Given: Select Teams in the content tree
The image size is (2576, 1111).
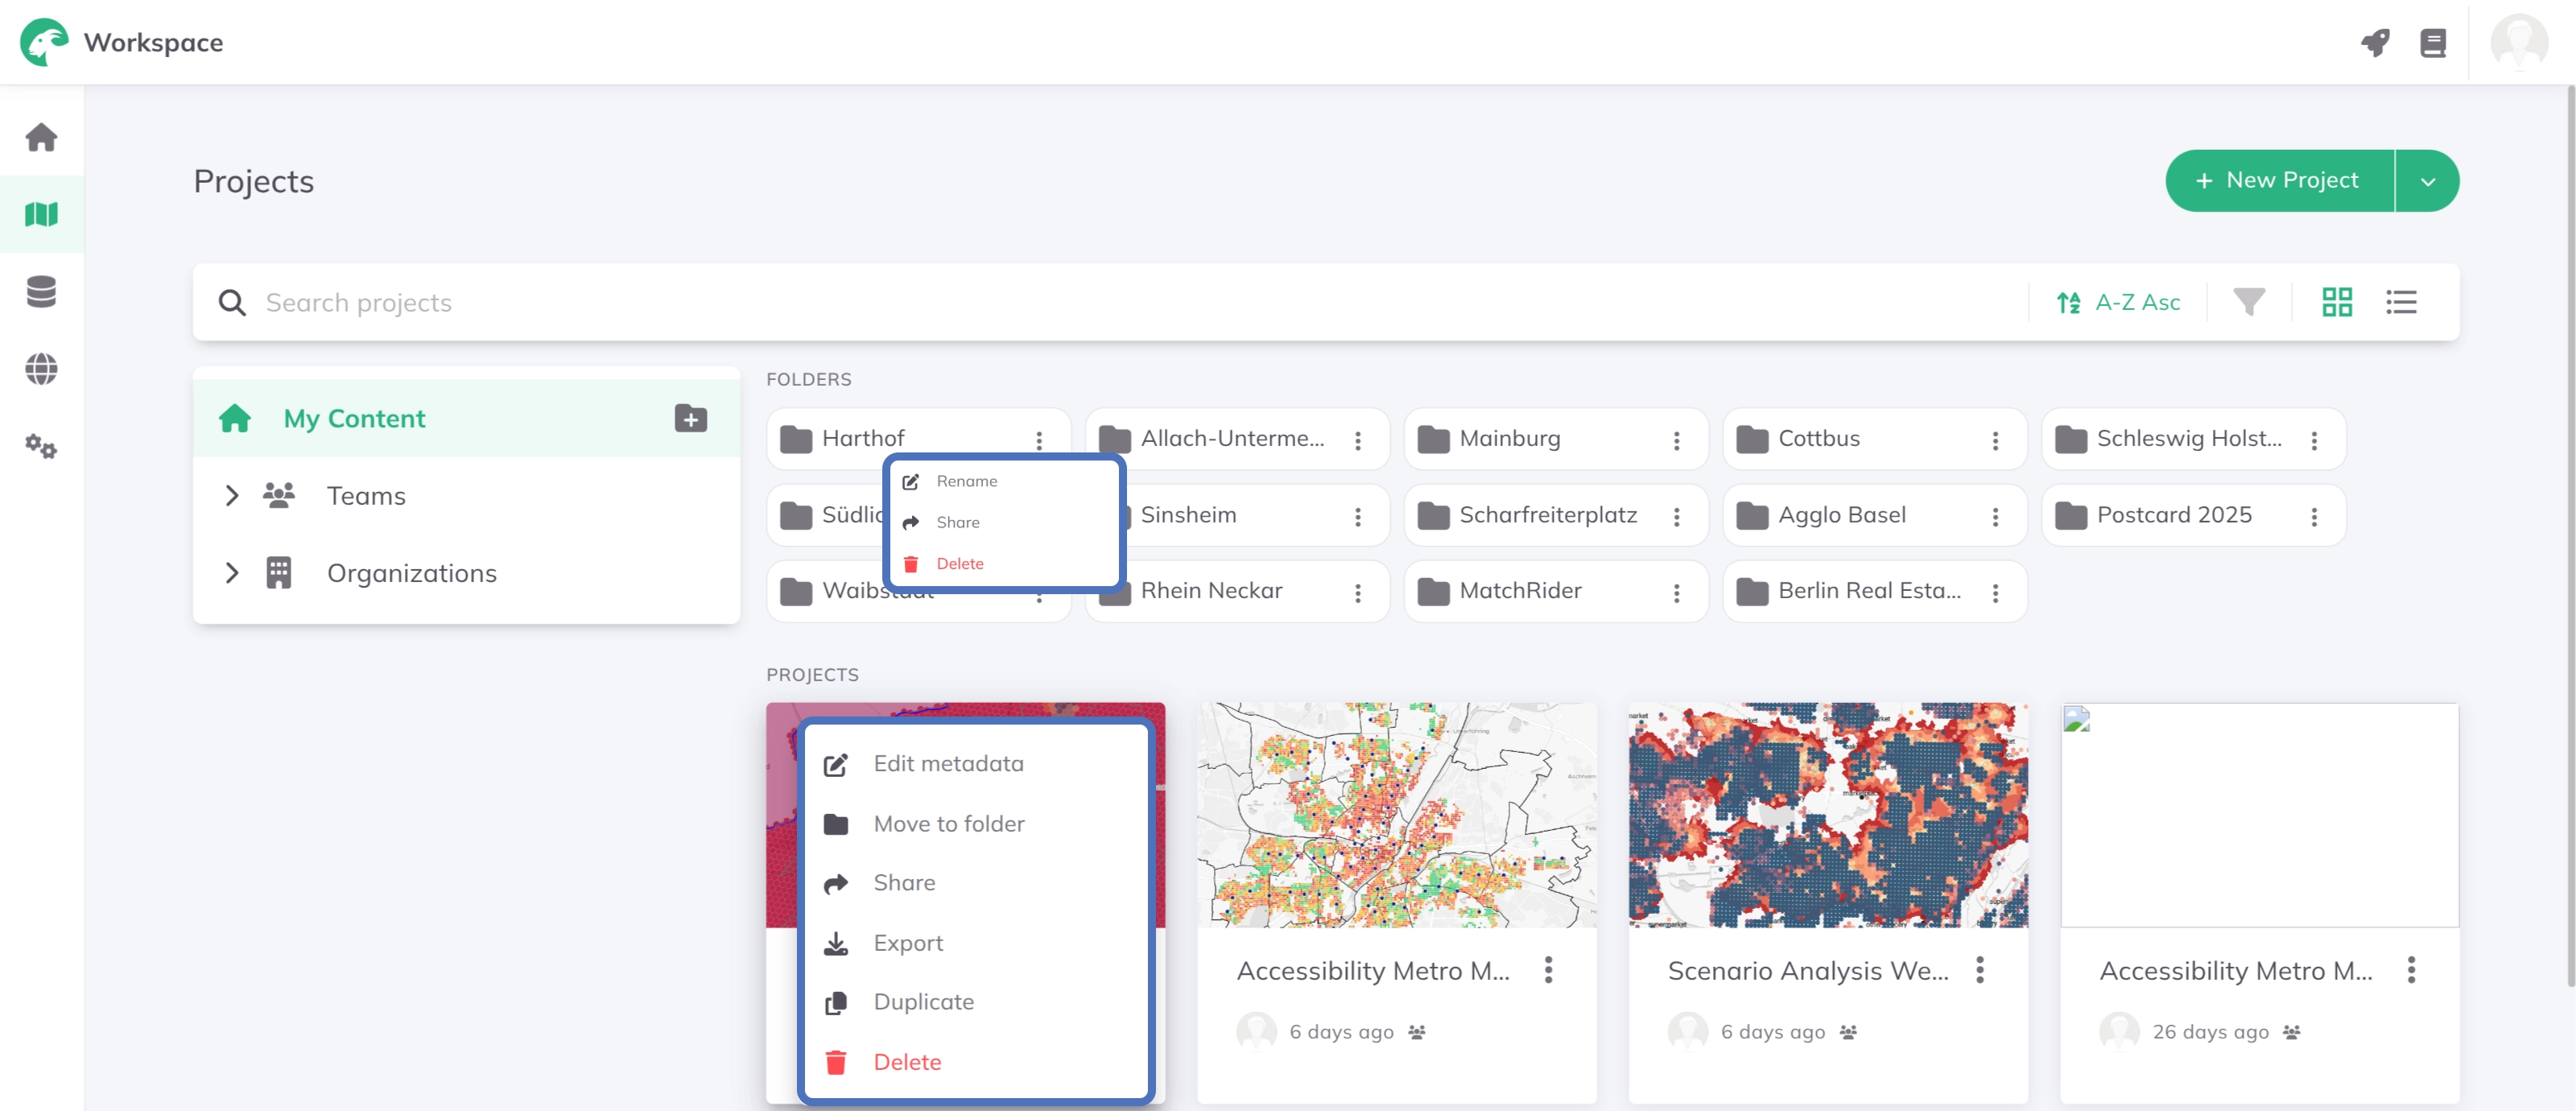Looking at the screenshot, I should pyautogui.click(x=466, y=496).
